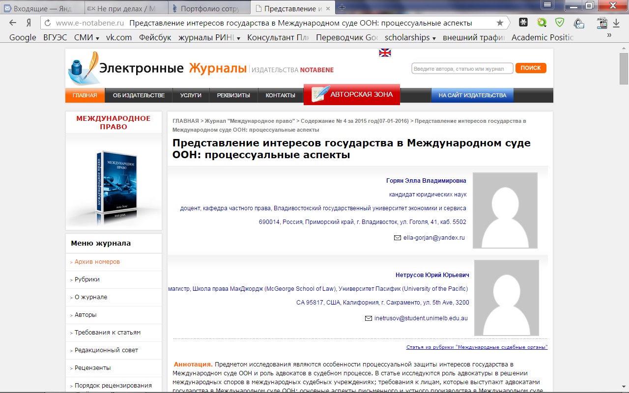The height and width of the screenshot is (393, 629).
Task: Open the scholarships bookmark dropdown
Action: pyautogui.click(x=410, y=37)
